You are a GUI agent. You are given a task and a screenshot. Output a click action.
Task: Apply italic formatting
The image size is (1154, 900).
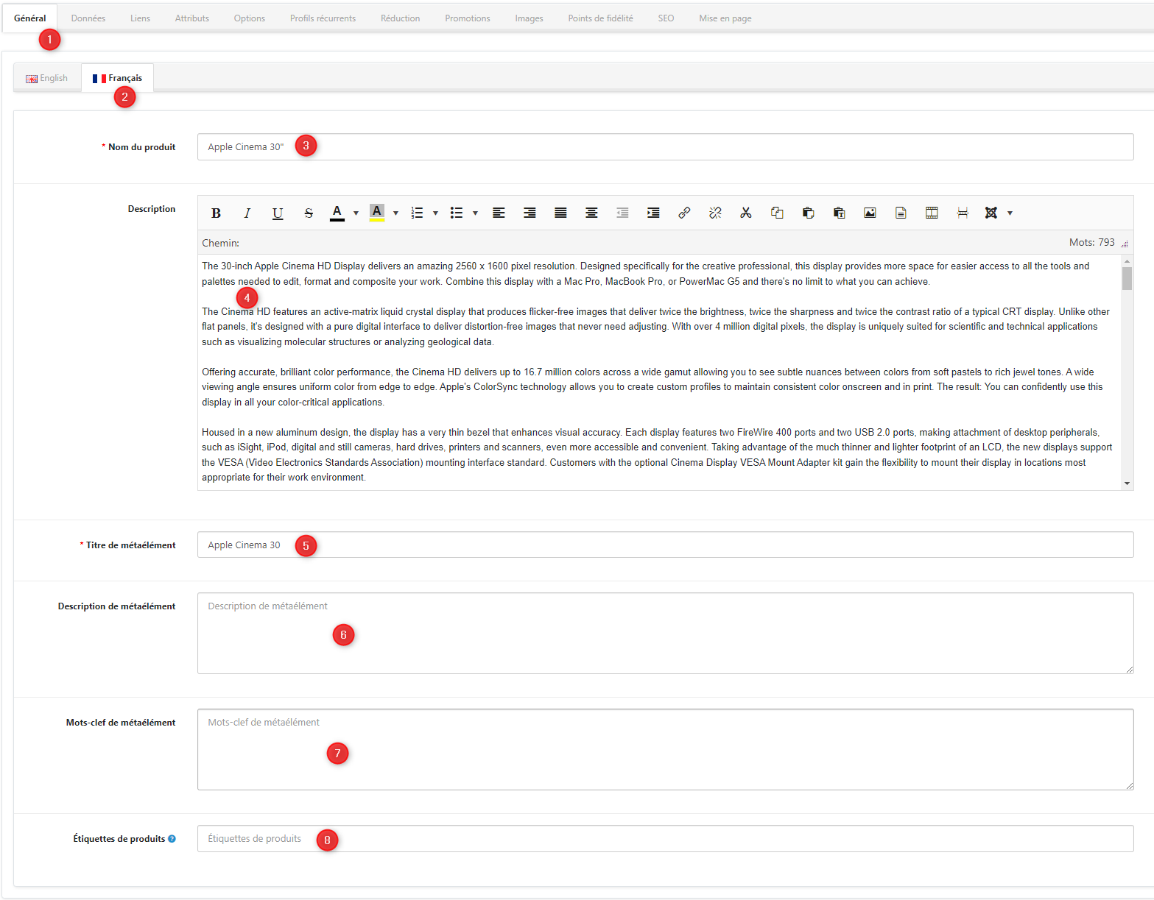click(x=247, y=213)
